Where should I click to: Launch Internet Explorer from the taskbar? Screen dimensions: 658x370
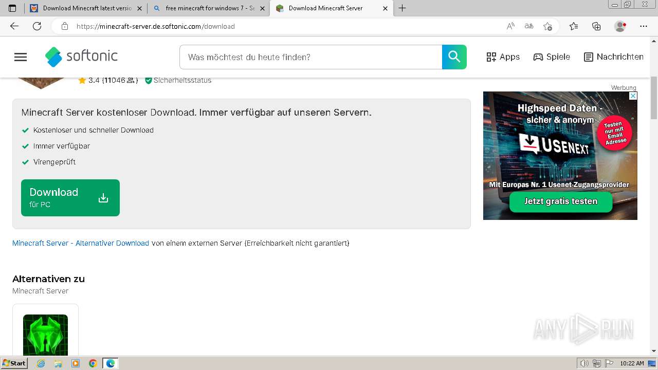pos(41,363)
